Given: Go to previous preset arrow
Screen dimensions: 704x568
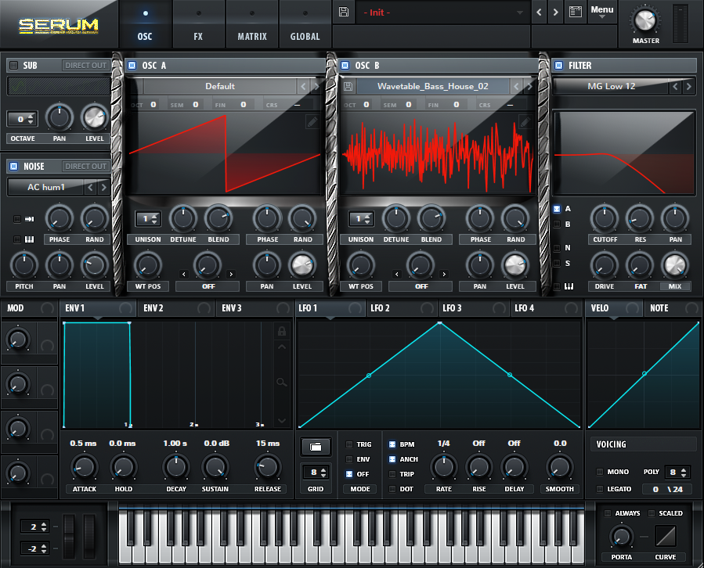Looking at the screenshot, I should click(540, 12).
